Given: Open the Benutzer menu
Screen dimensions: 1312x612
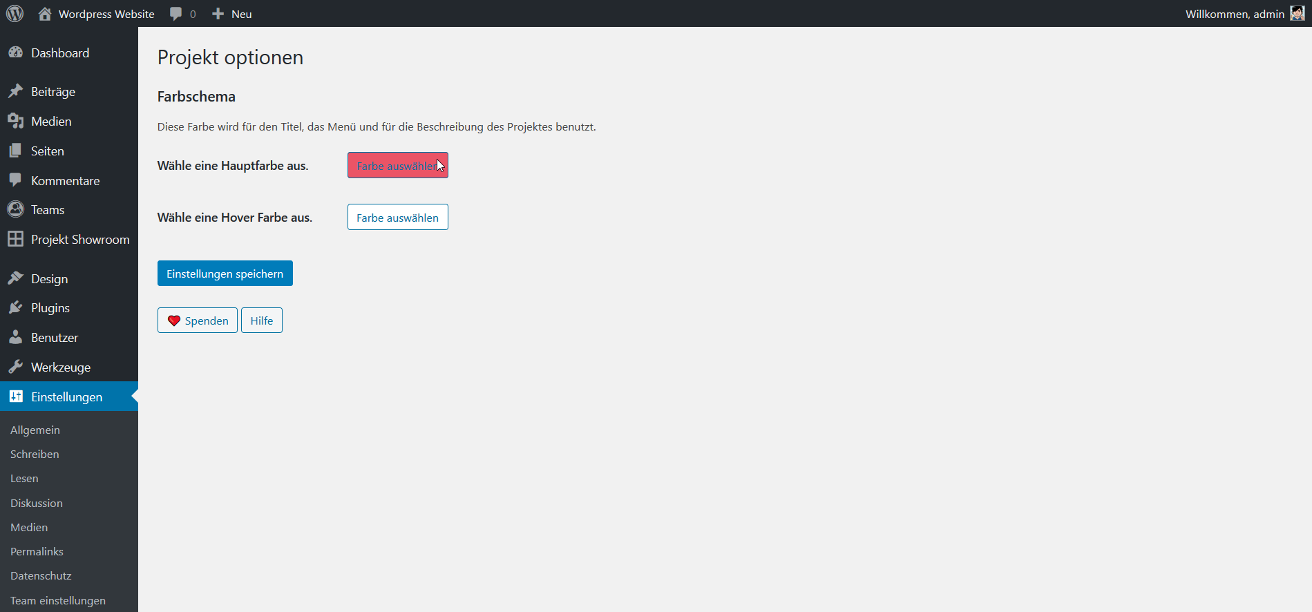Looking at the screenshot, I should pos(69,337).
